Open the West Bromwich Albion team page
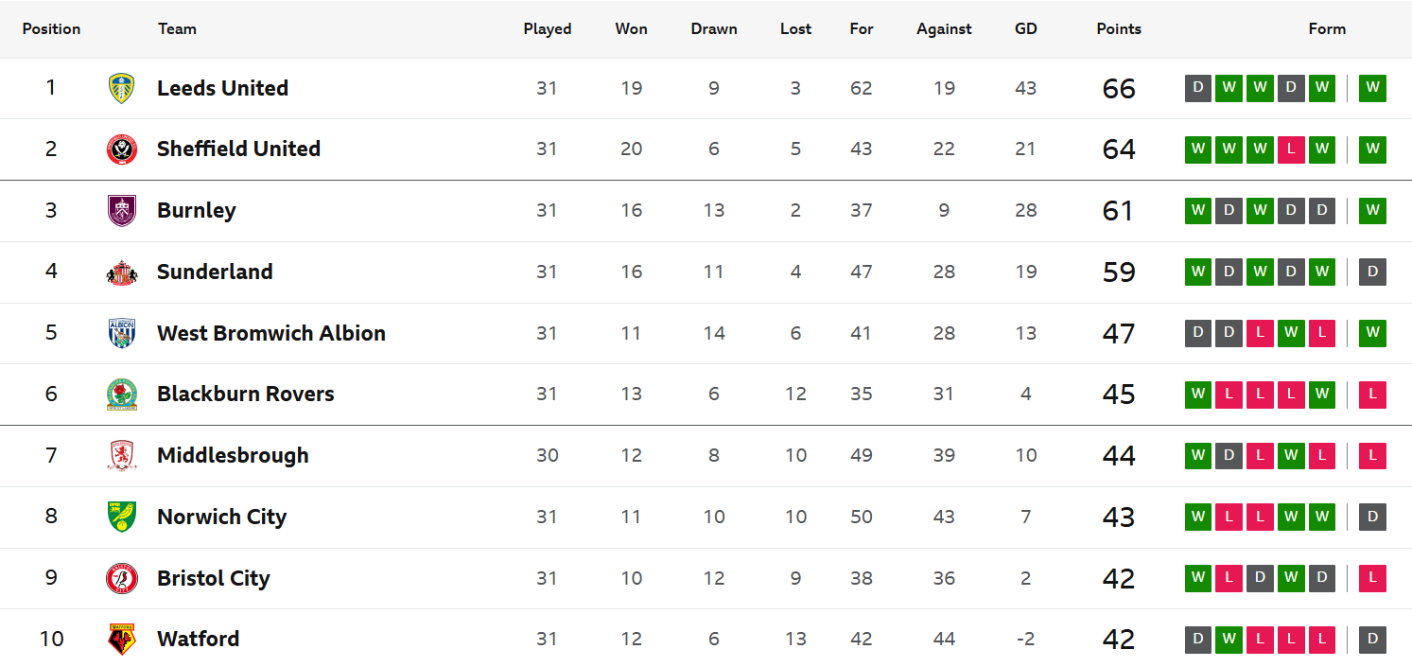The image size is (1412, 667). pos(271,333)
